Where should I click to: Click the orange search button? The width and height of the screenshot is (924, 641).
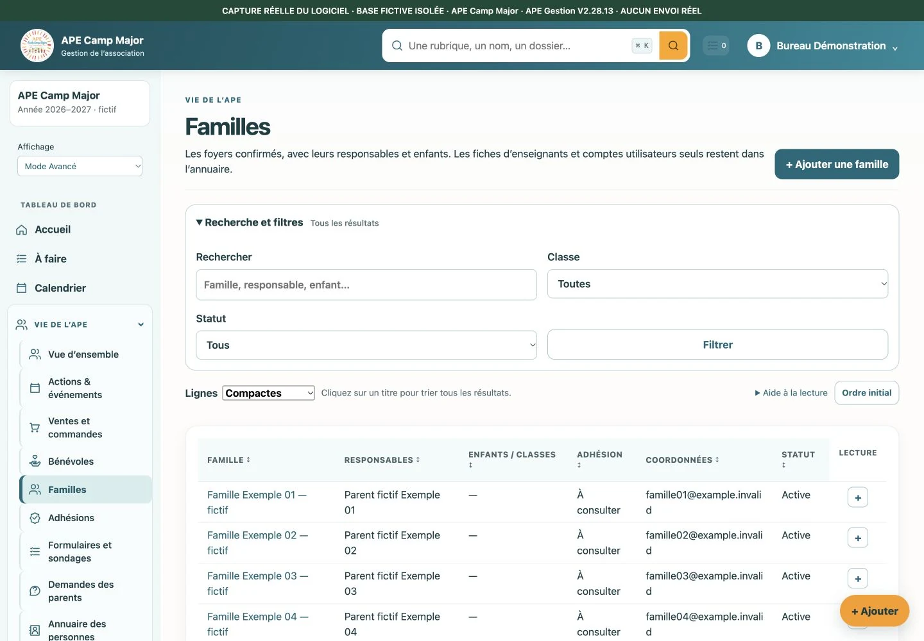tap(673, 46)
